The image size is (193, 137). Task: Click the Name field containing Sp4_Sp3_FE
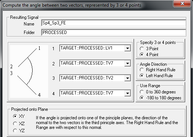(114, 23)
